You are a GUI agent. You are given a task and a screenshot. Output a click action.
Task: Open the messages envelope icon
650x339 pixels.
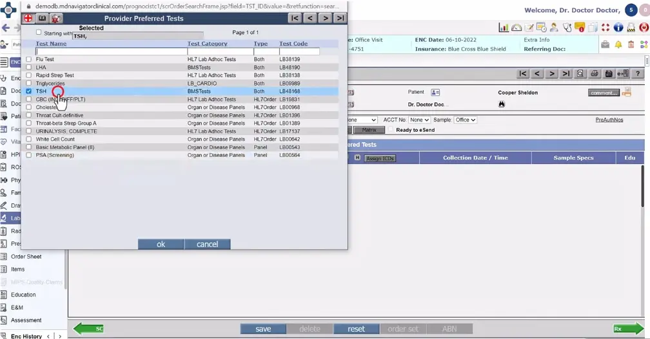click(580, 28)
